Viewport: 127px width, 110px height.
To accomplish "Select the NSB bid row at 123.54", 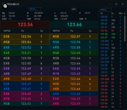I will 25,42.
